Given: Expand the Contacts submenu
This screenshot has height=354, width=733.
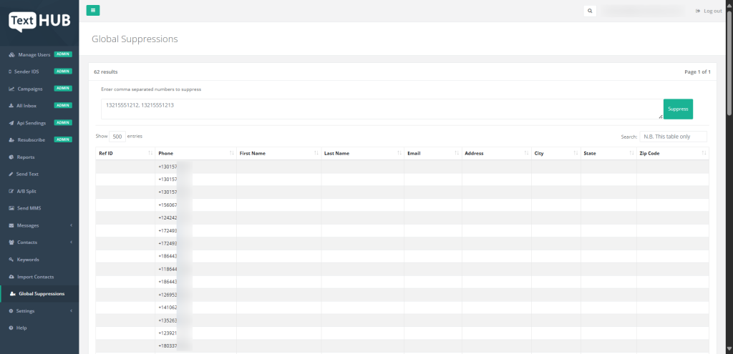Looking at the screenshot, I should tap(71, 242).
